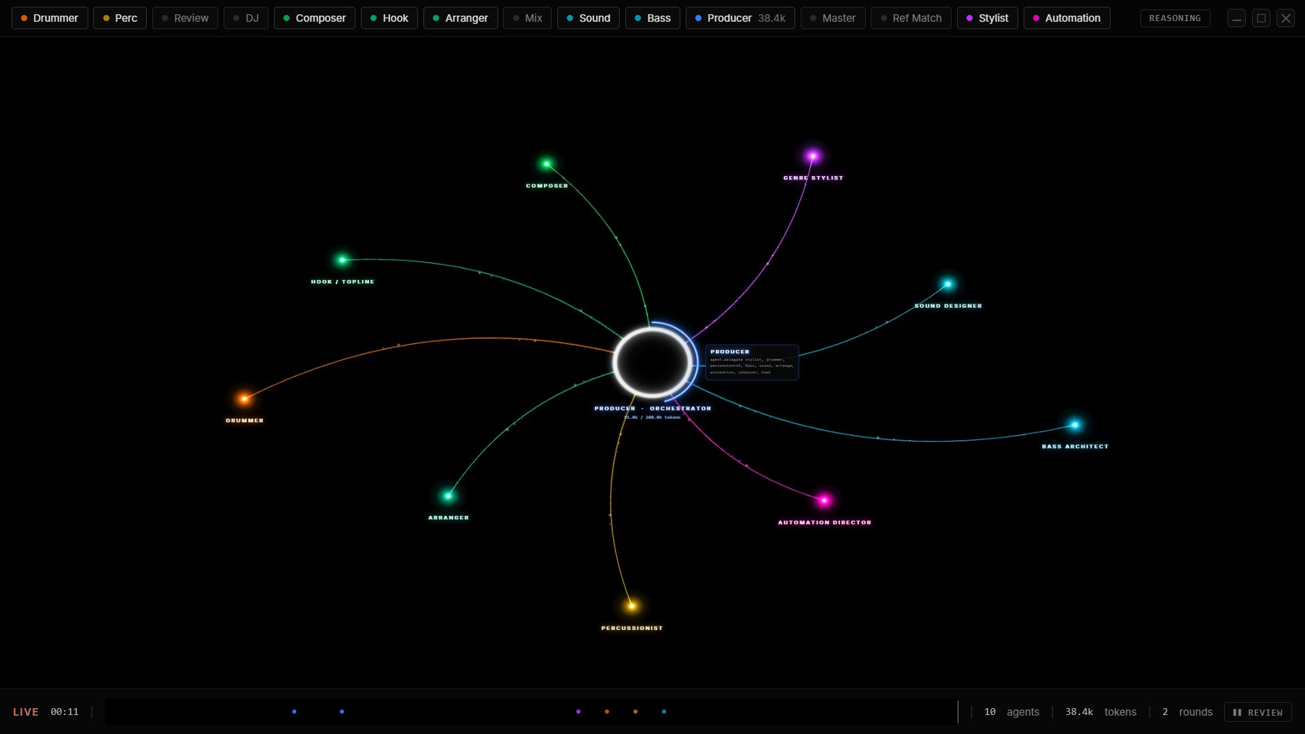Toggle the Composer agent chip
1305x734 pixels.
tap(315, 18)
